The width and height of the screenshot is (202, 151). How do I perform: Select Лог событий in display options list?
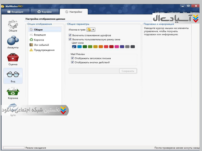tap(41, 45)
